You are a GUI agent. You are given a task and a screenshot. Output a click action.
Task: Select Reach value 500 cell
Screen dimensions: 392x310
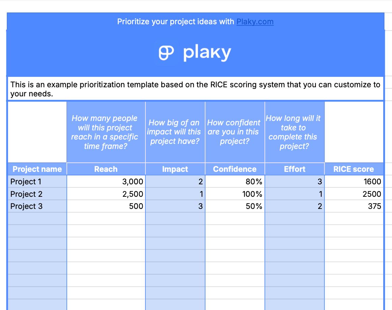point(106,206)
